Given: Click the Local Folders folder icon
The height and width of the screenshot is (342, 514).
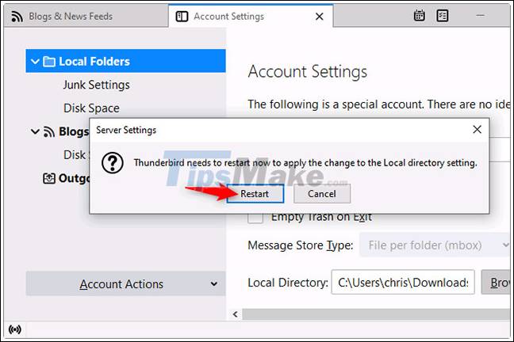Looking at the screenshot, I should pos(49,61).
